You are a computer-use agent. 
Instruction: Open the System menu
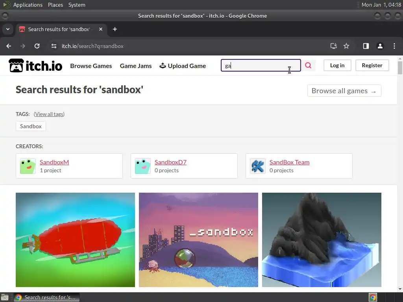click(x=77, y=5)
